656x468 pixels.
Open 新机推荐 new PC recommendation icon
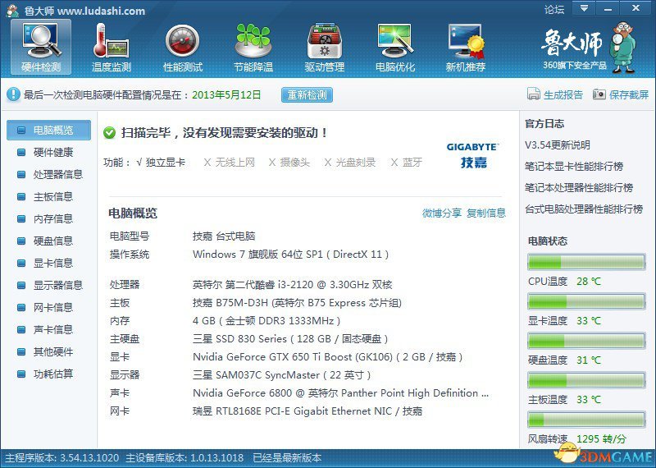tap(466, 47)
